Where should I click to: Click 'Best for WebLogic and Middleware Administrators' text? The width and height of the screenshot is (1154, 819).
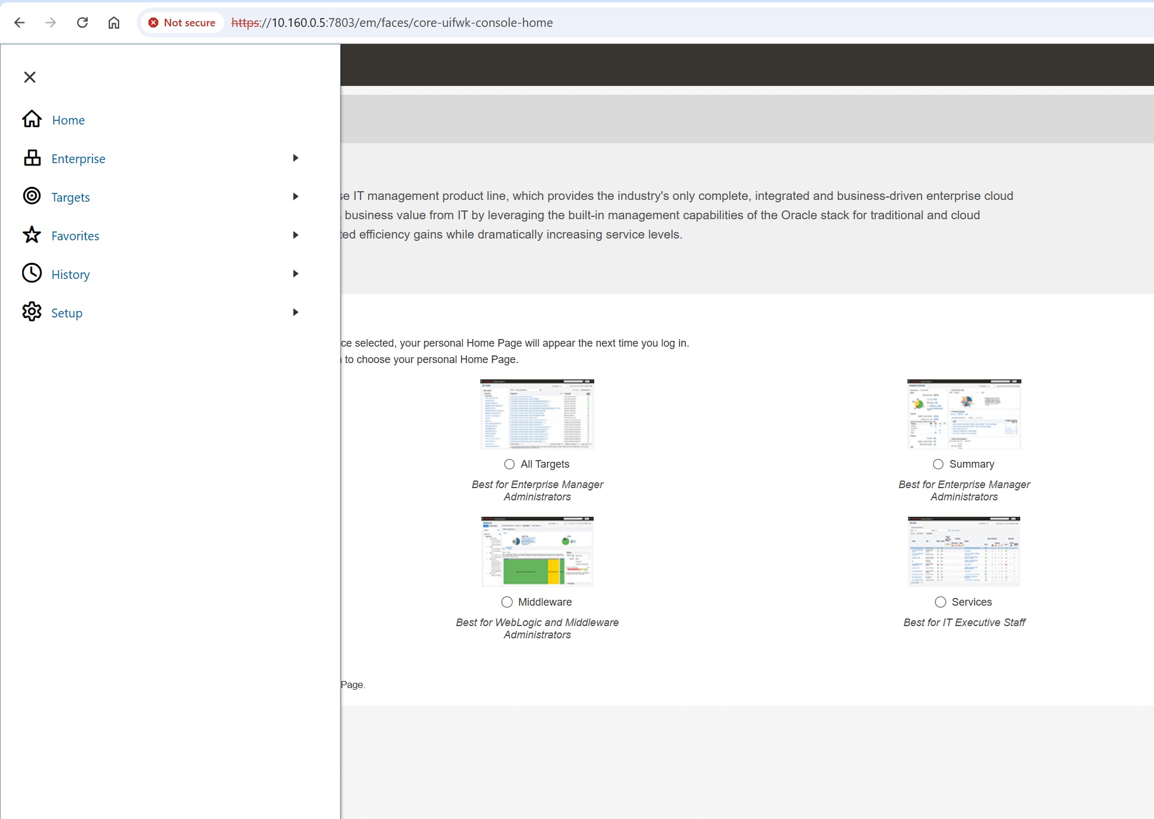tap(537, 629)
